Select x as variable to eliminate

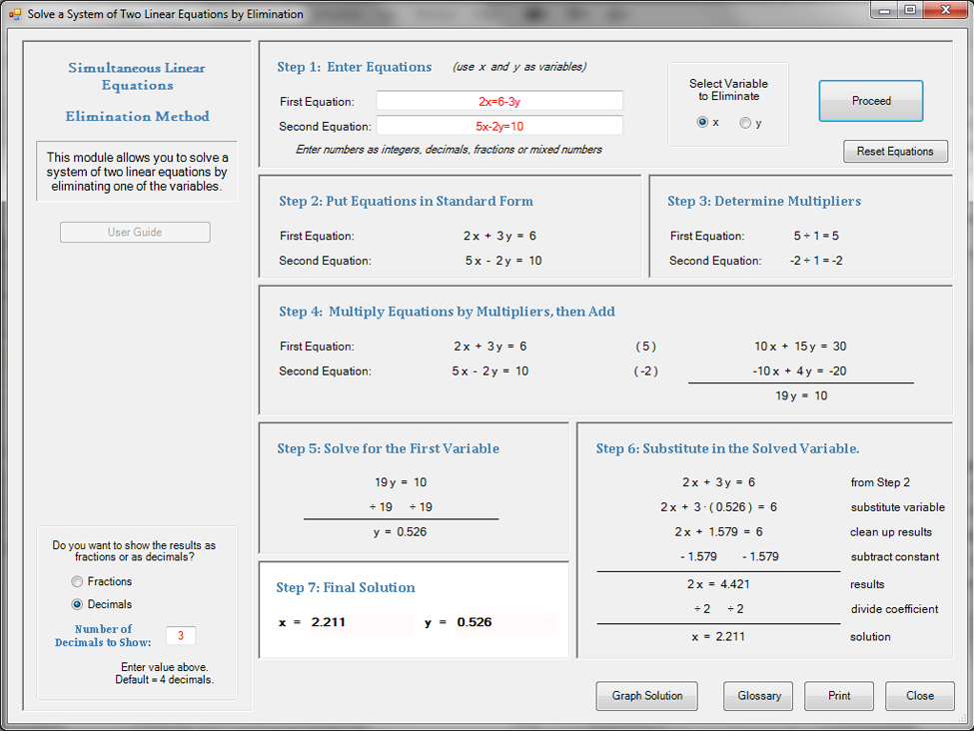click(x=703, y=122)
